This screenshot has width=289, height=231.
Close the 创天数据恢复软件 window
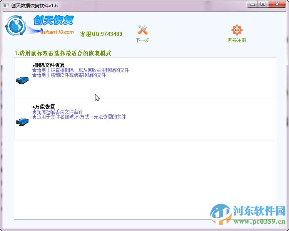click(277, 4)
